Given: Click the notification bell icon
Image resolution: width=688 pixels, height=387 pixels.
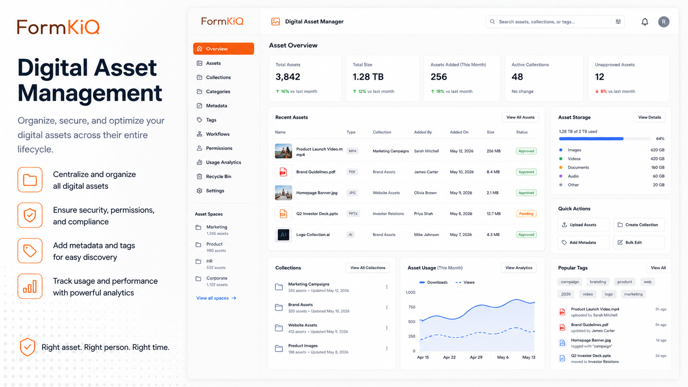Looking at the screenshot, I should click(645, 22).
